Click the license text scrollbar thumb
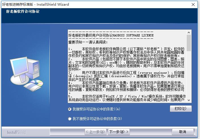 [x=189, y=43]
